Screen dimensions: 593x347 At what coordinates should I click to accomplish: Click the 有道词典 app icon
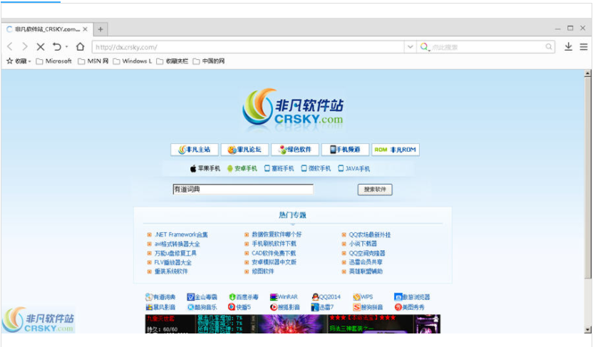pyautogui.click(x=149, y=296)
